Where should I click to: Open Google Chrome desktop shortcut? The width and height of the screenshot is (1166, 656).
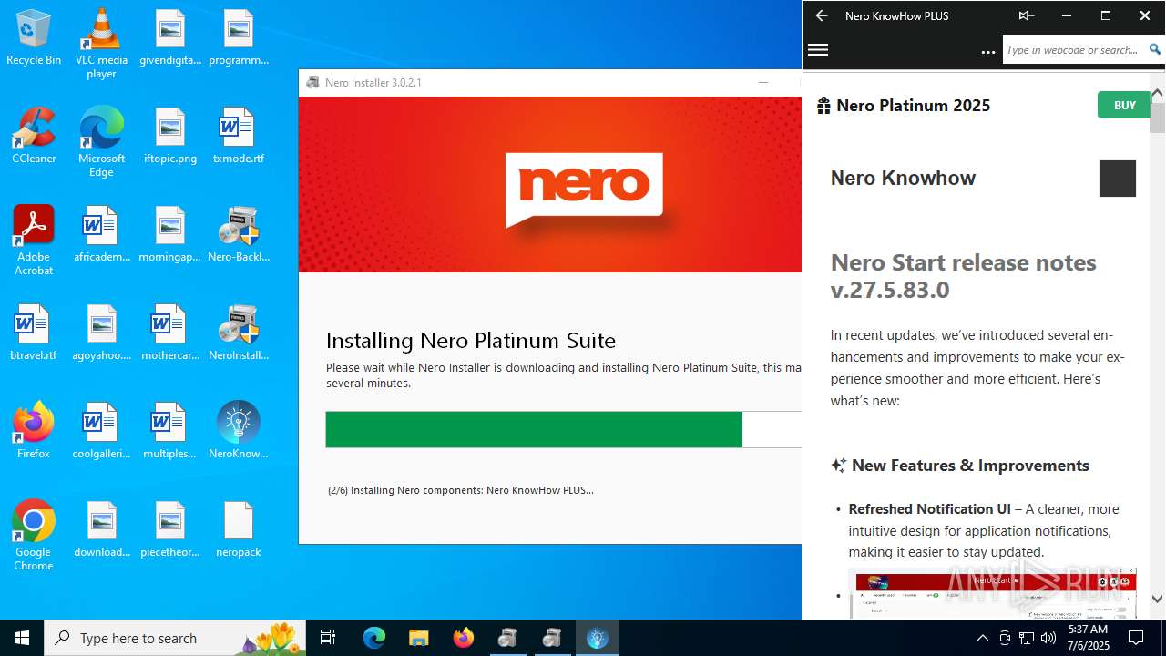pos(34,536)
